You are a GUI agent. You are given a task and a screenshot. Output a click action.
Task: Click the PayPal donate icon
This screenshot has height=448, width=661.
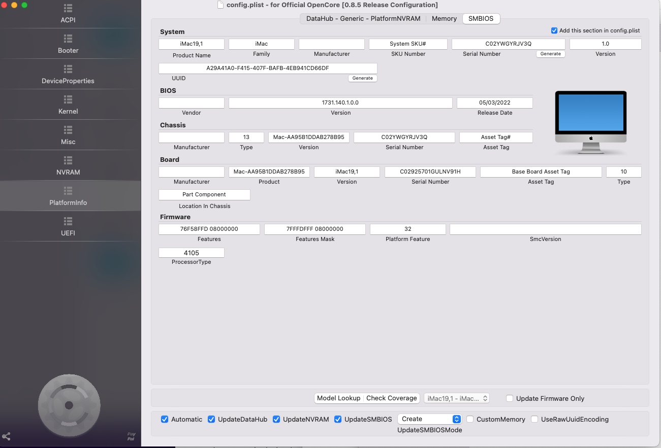pyautogui.click(x=131, y=436)
